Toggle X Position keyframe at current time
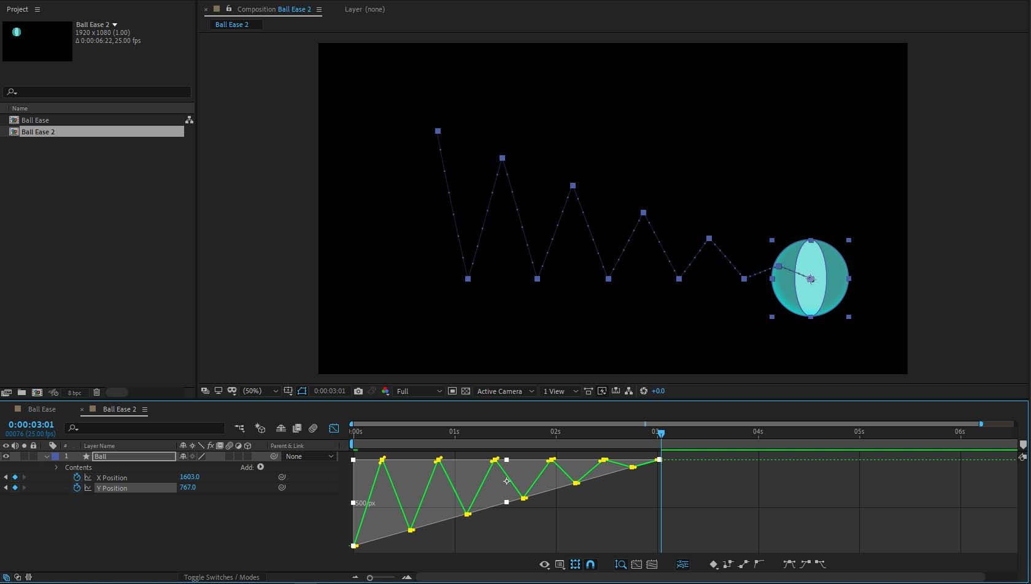This screenshot has height=584, width=1031. pyautogui.click(x=15, y=477)
